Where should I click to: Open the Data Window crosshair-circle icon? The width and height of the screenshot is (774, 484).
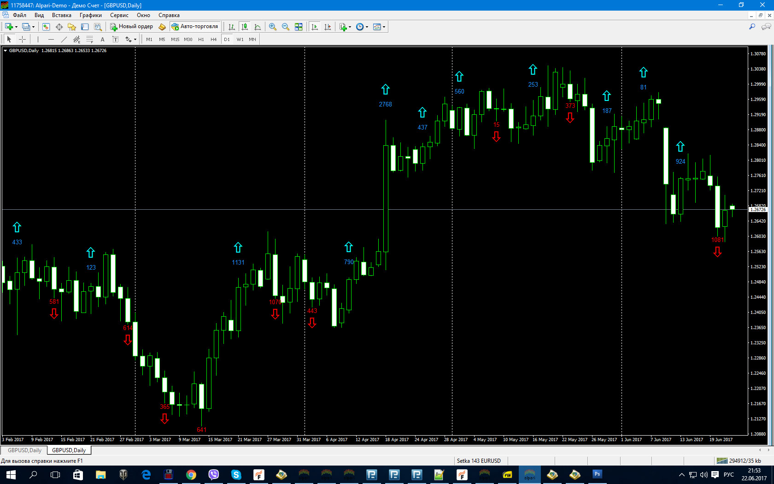click(x=59, y=27)
